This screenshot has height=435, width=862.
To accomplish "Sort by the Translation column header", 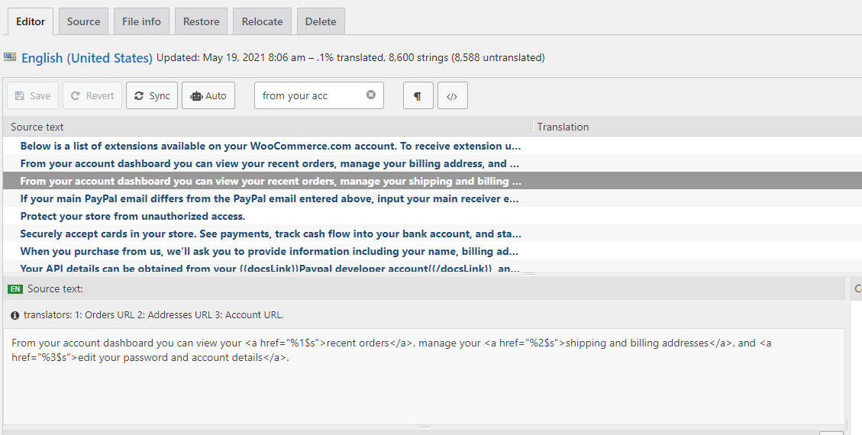I will [563, 127].
